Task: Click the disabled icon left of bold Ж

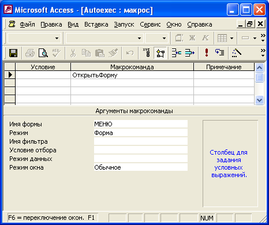Action: (x=179, y=38)
